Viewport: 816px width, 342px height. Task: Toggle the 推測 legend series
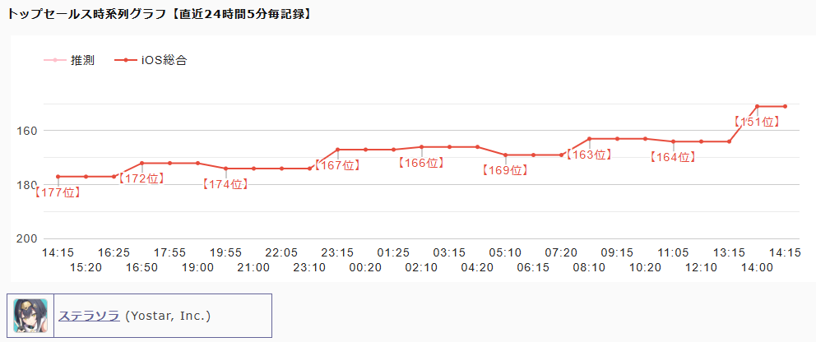click(82, 60)
